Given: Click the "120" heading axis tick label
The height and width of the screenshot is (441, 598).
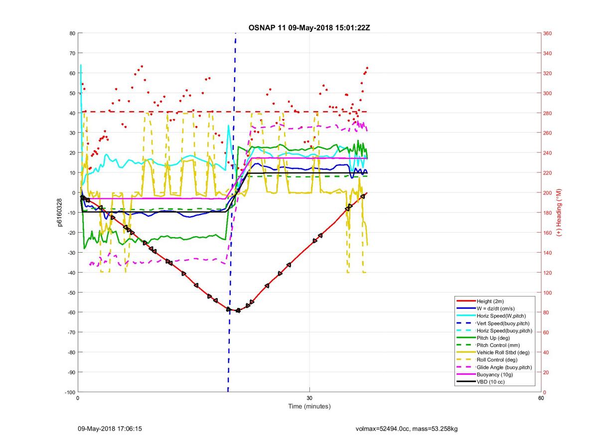Looking at the screenshot, I should coord(547,273).
